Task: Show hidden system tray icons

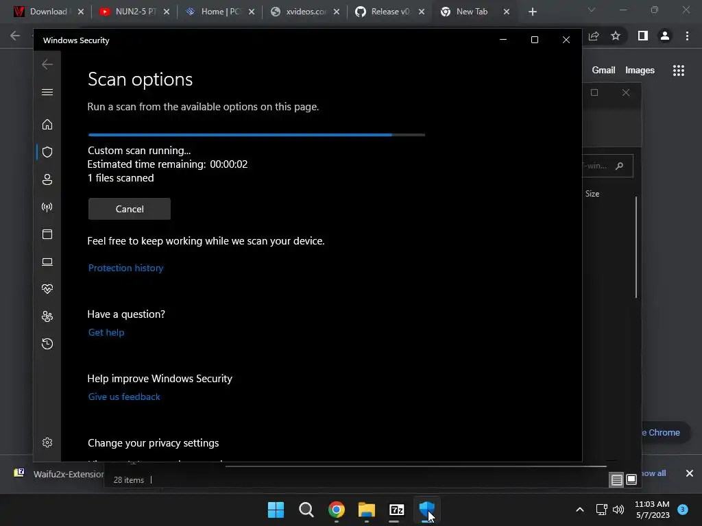Action: click(x=580, y=510)
